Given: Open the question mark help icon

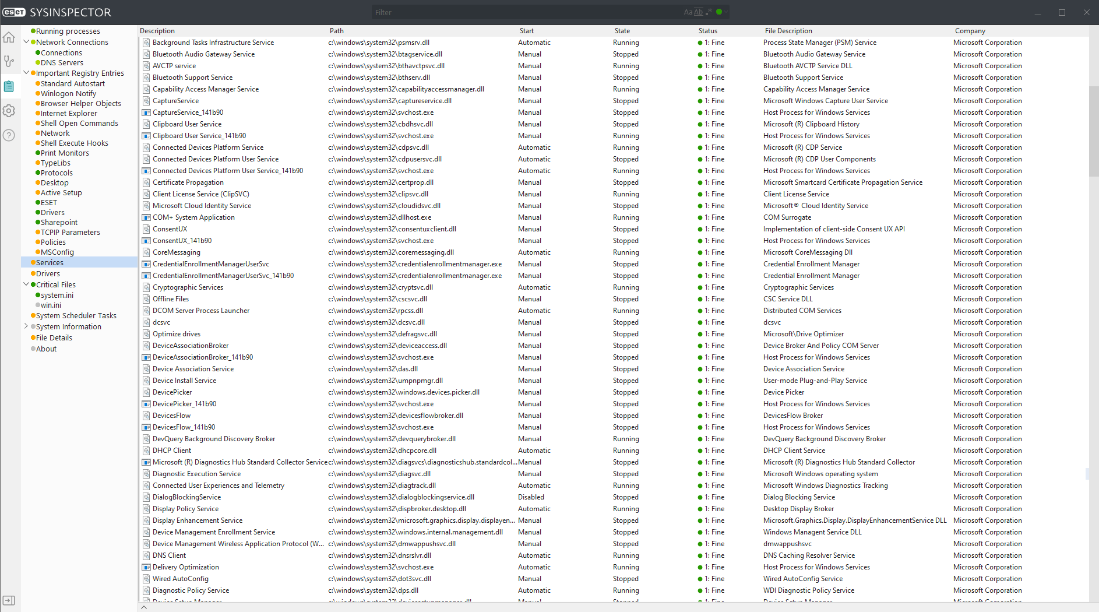Looking at the screenshot, I should click(x=9, y=135).
